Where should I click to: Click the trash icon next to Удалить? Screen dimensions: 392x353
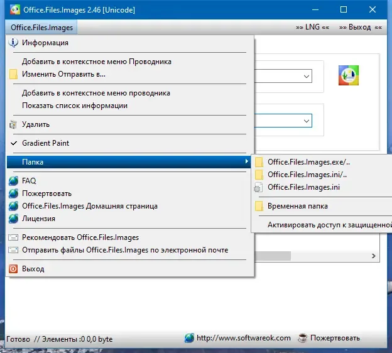[x=13, y=124]
